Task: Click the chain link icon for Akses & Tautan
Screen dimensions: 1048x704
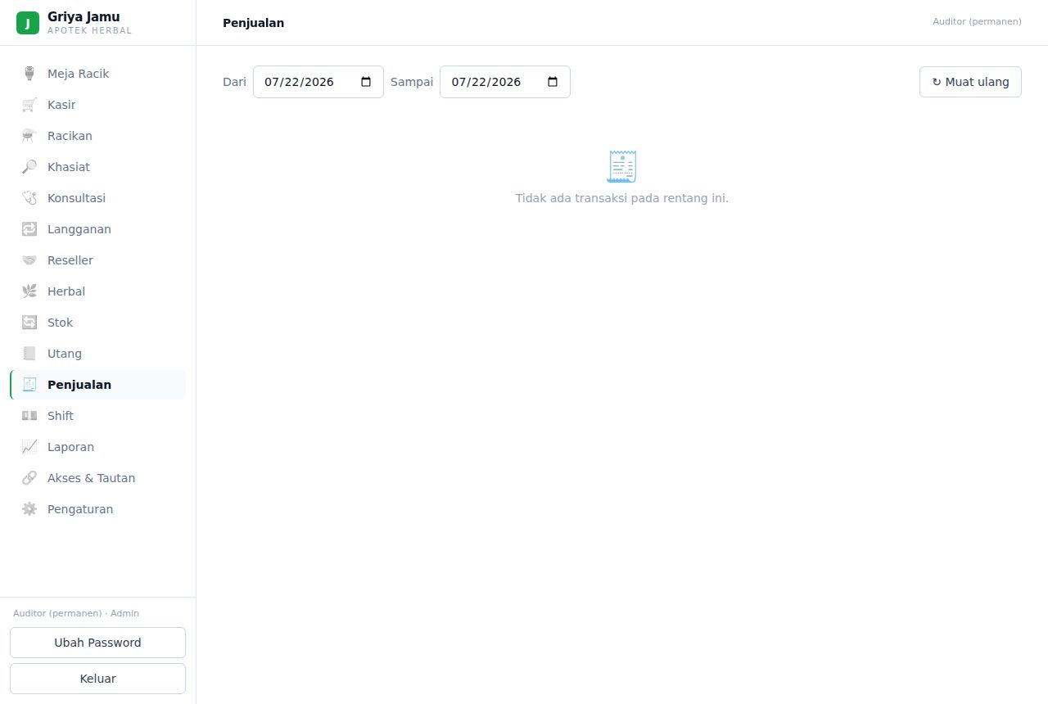Action: 29,478
